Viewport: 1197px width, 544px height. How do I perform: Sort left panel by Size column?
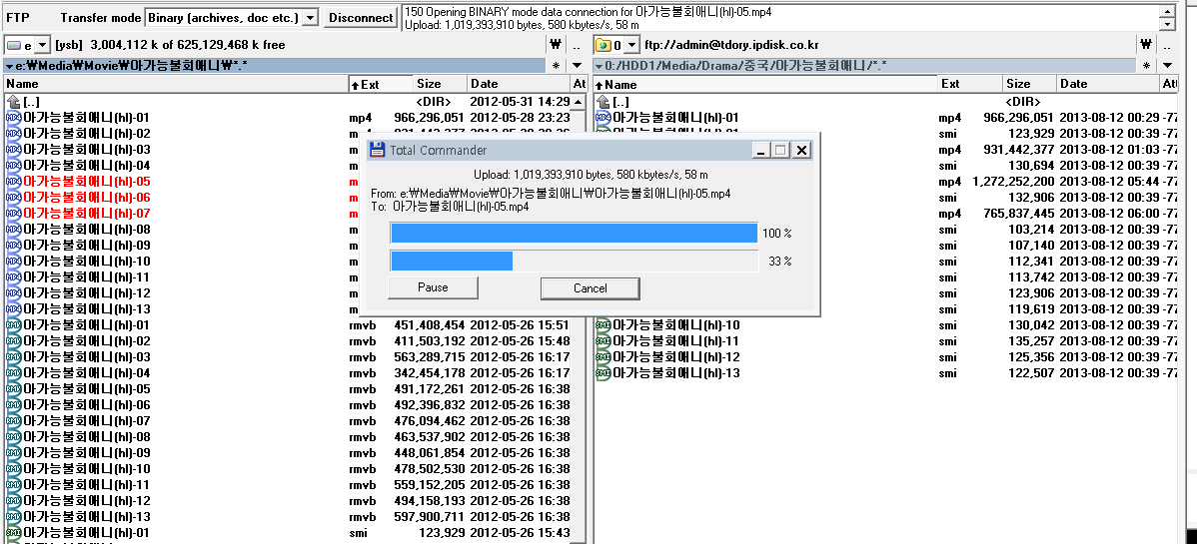click(x=440, y=84)
